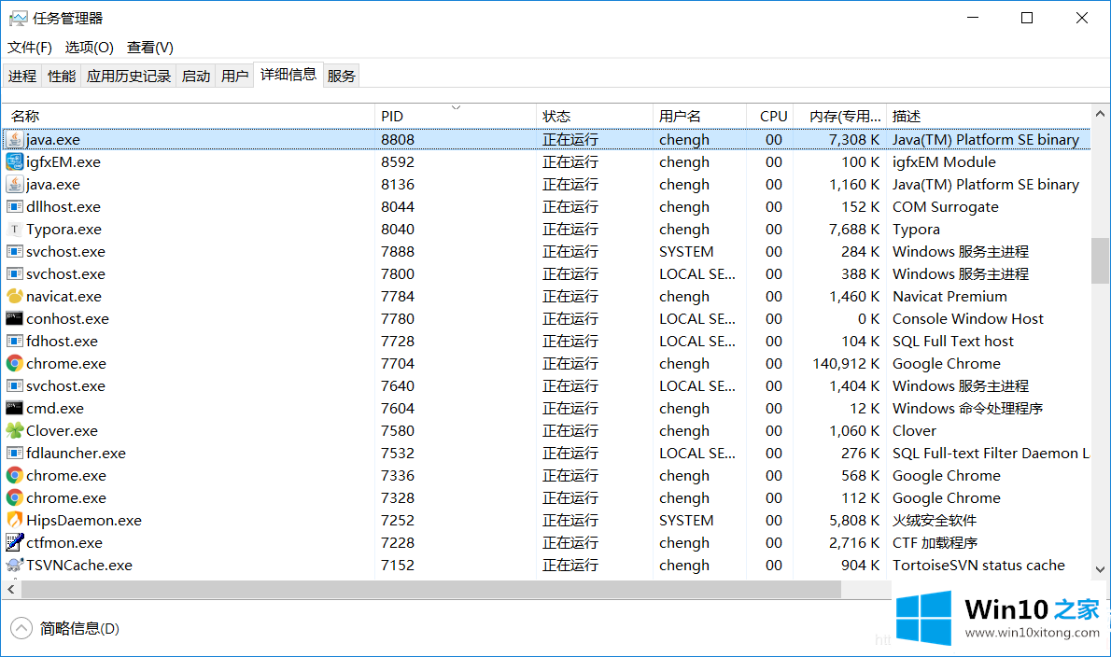
Task: Click the fdlauncher.exe process icon
Action: point(14,454)
